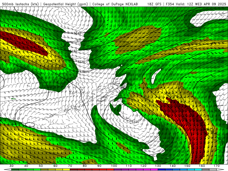
Task: Click the cyan swatch left of 160
Action: point(198,170)
